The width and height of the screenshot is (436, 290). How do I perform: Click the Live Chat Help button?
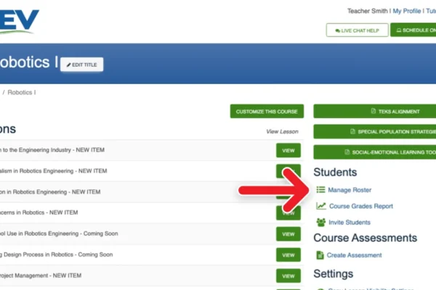[x=357, y=30]
